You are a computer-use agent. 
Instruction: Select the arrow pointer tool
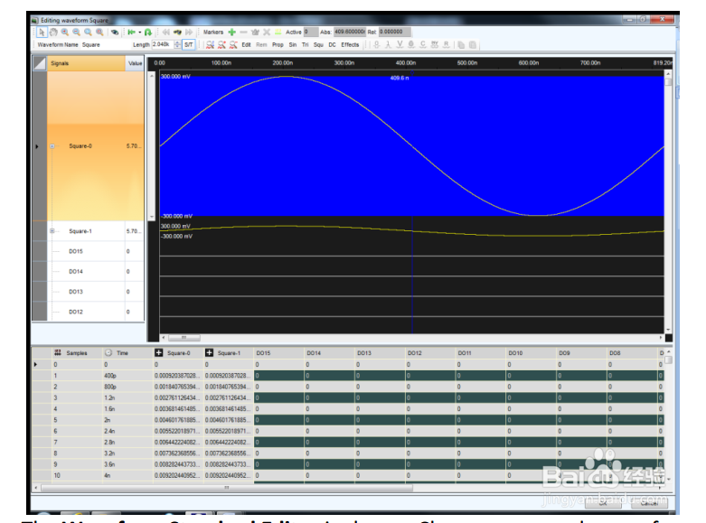[x=42, y=32]
